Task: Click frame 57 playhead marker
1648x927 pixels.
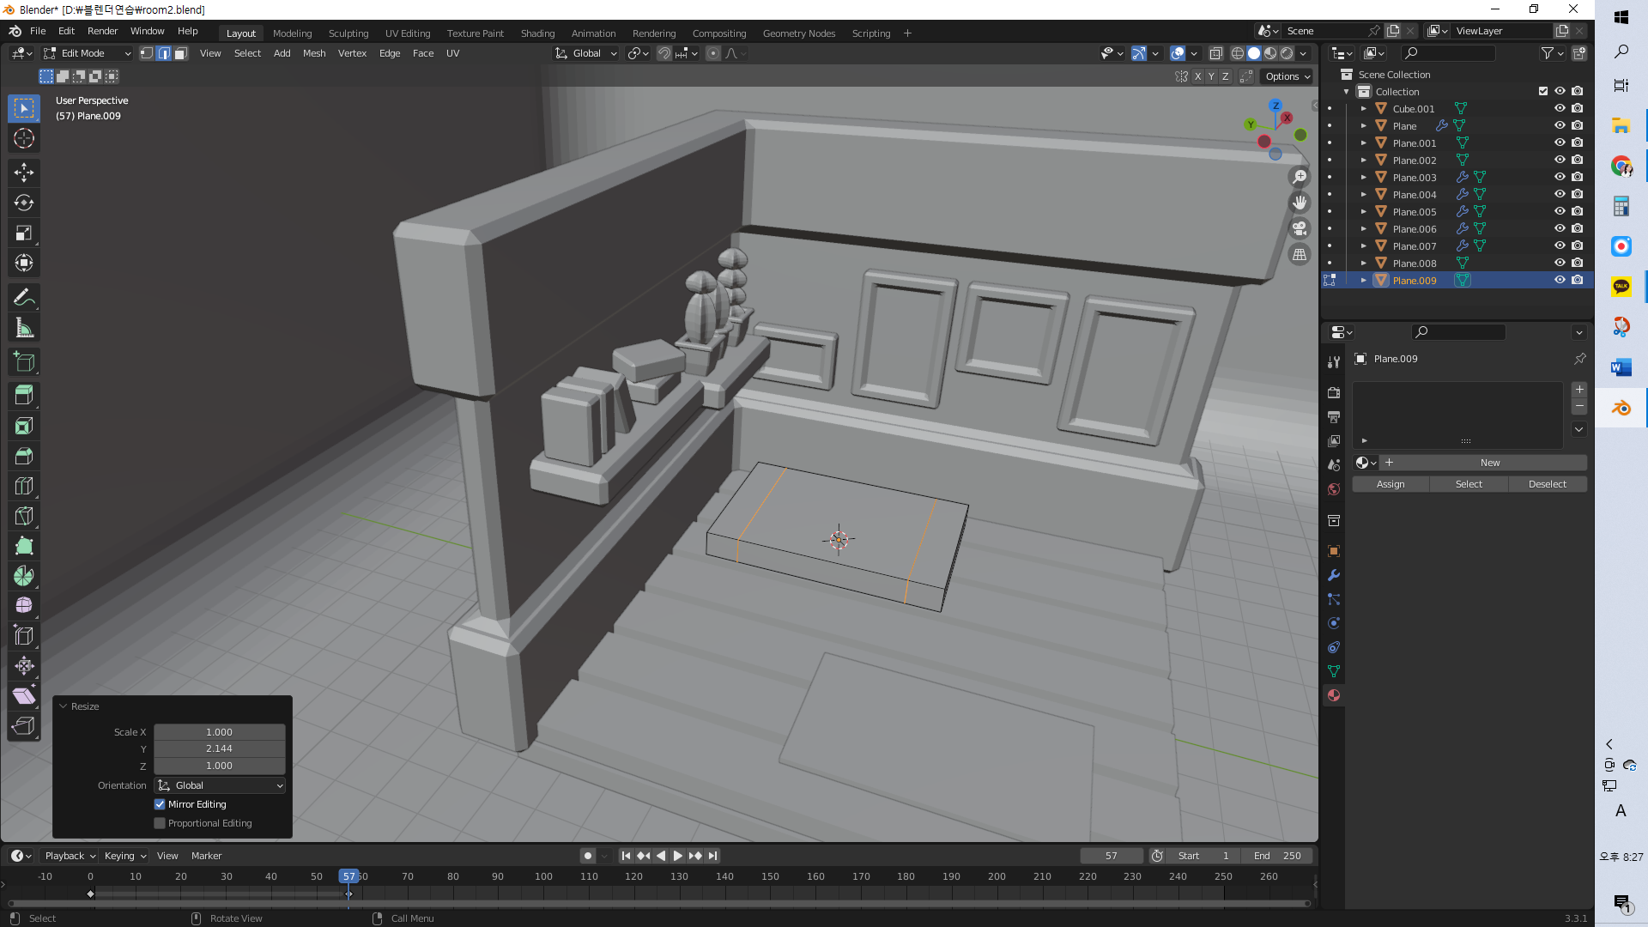Action: (348, 876)
